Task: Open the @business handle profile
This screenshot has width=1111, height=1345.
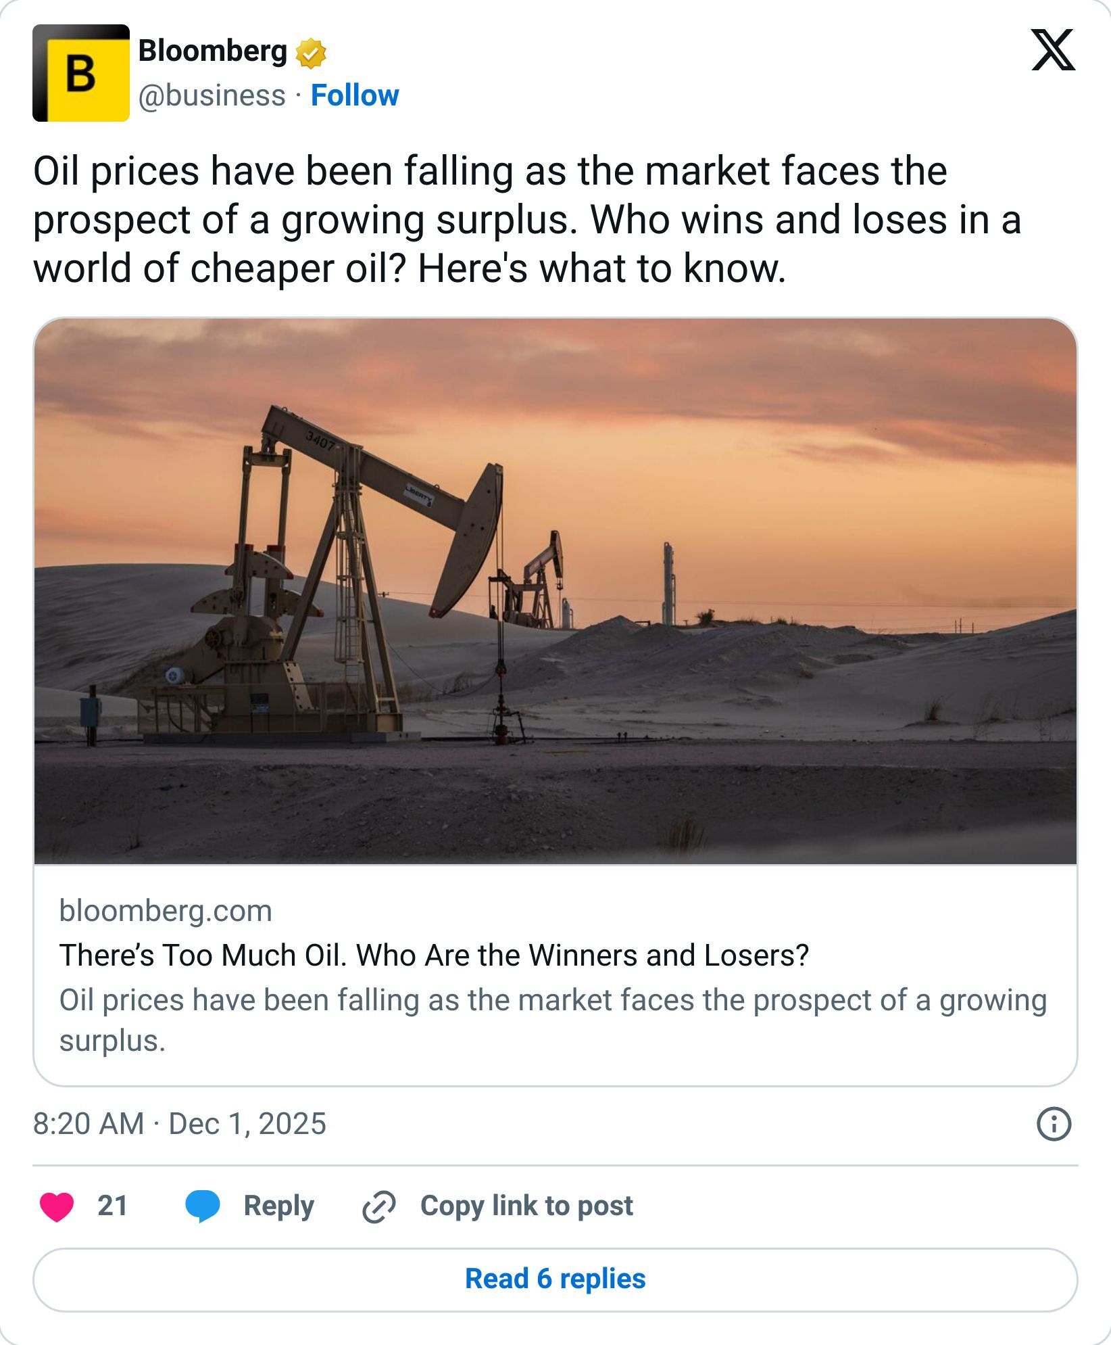Action: [212, 95]
